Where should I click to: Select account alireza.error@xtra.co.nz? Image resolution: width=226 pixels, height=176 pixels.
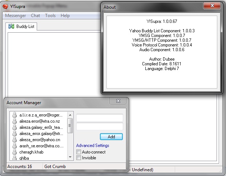pyautogui.click(x=40, y=121)
